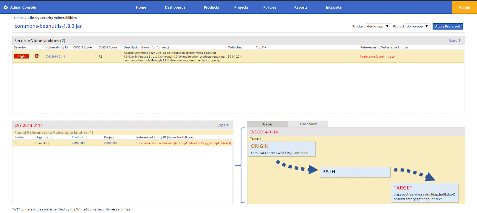
Task: Click the red shield icon beside CVE-2014-0114
Action: point(37,56)
